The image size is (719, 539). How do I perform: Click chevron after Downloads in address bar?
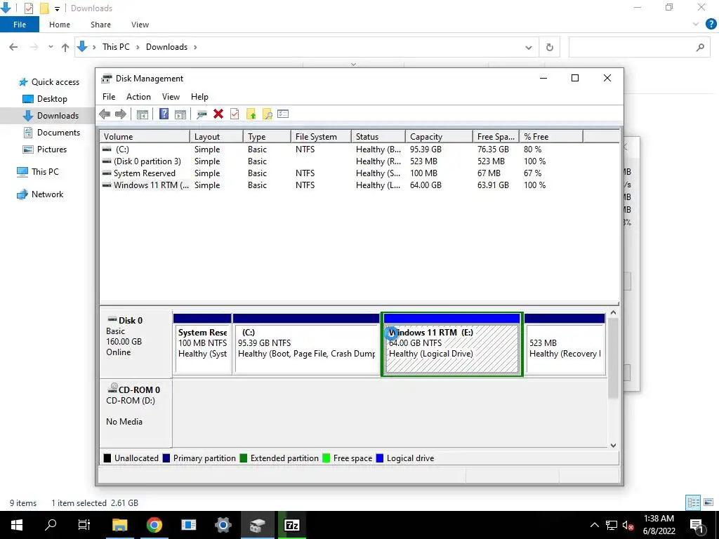(x=195, y=47)
